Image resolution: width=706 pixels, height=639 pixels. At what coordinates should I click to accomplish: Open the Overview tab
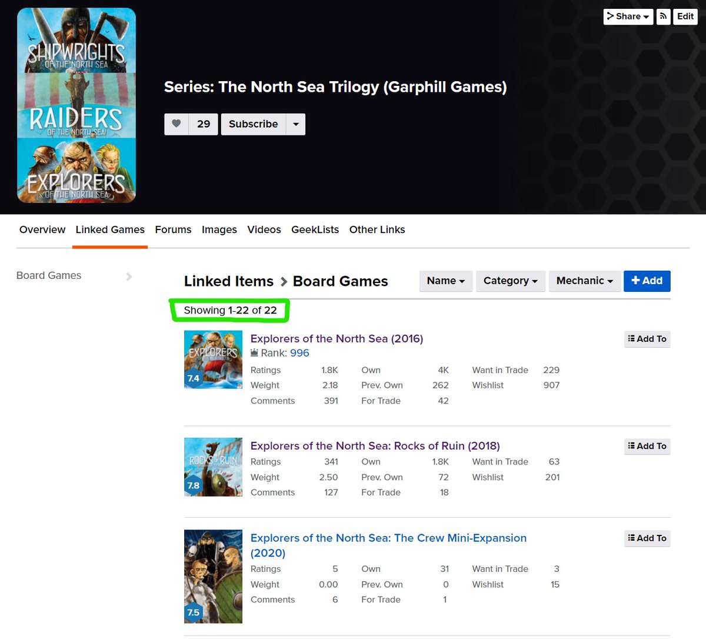pos(42,229)
